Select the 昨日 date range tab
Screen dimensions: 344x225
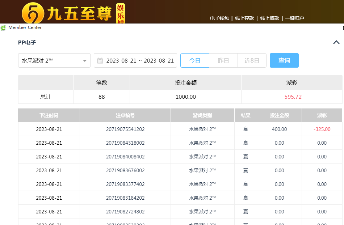tap(223, 60)
